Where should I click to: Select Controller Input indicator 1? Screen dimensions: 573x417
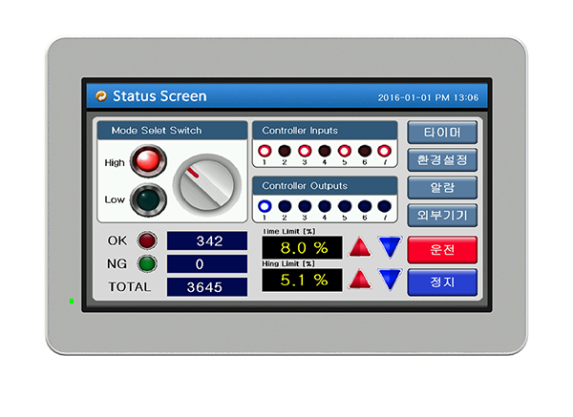(x=265, y=151)
